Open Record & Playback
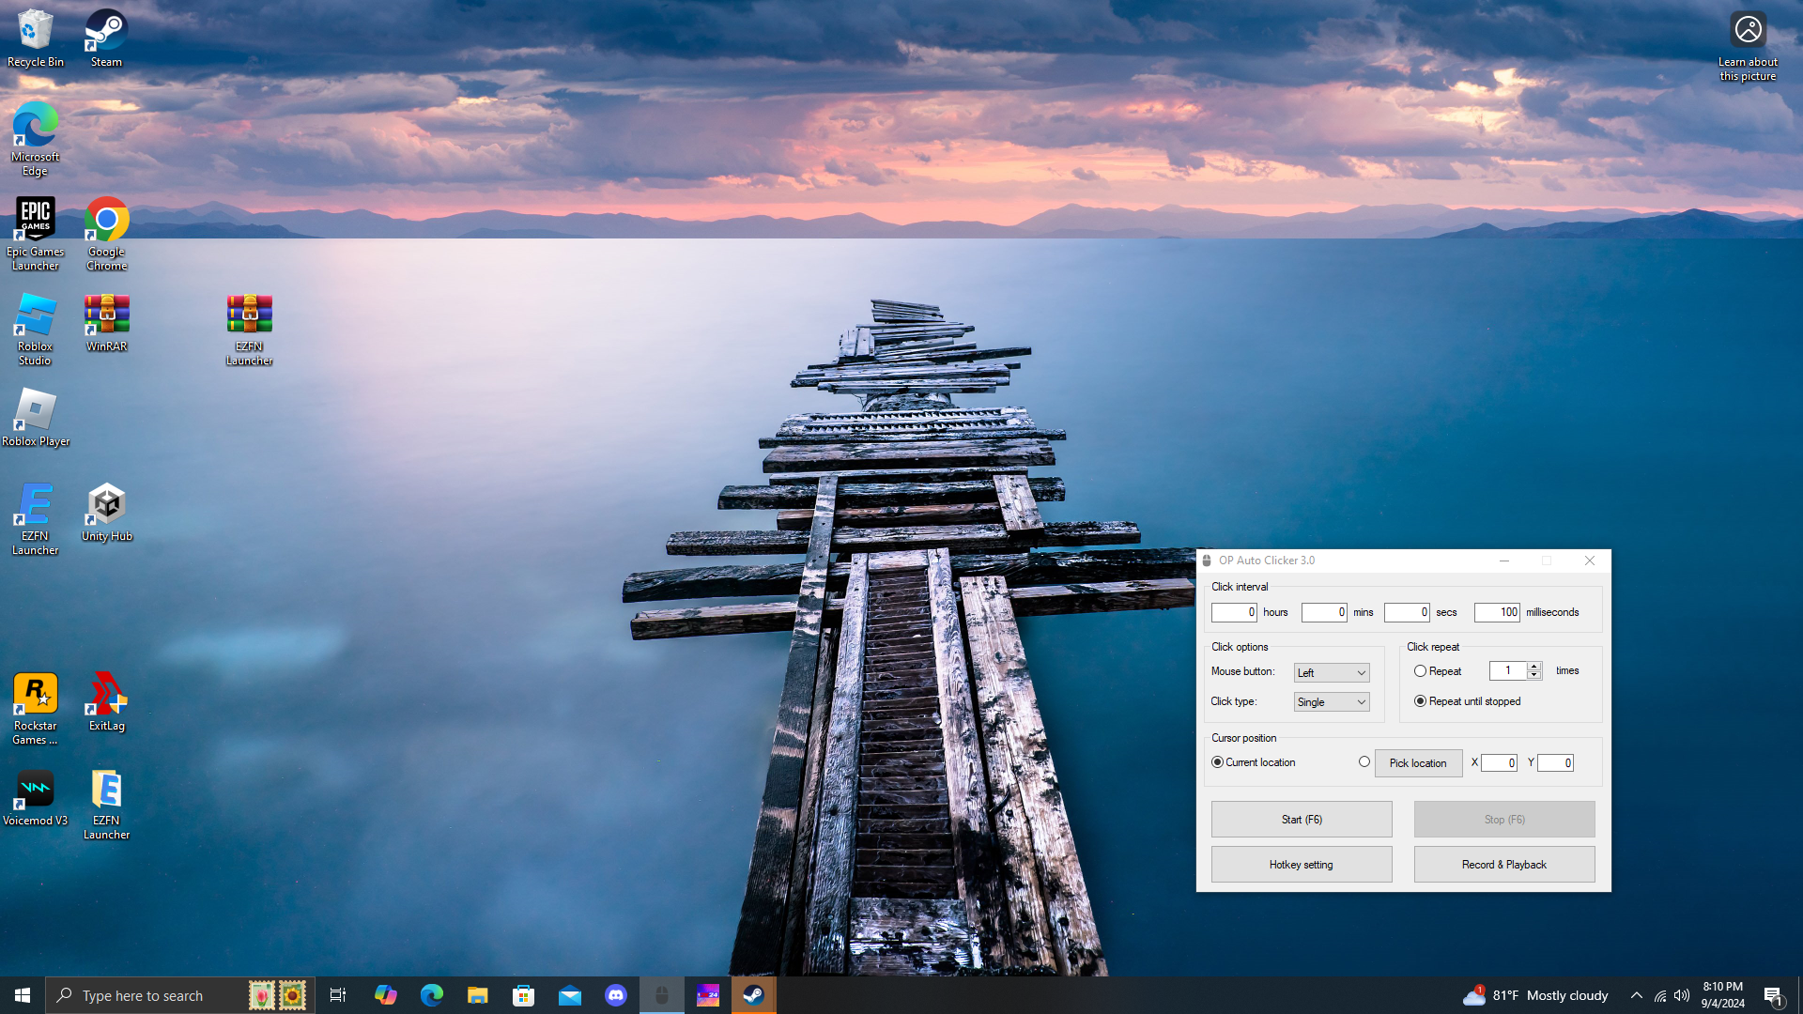1803x1014 pixels. click(x=1504, y=865)
